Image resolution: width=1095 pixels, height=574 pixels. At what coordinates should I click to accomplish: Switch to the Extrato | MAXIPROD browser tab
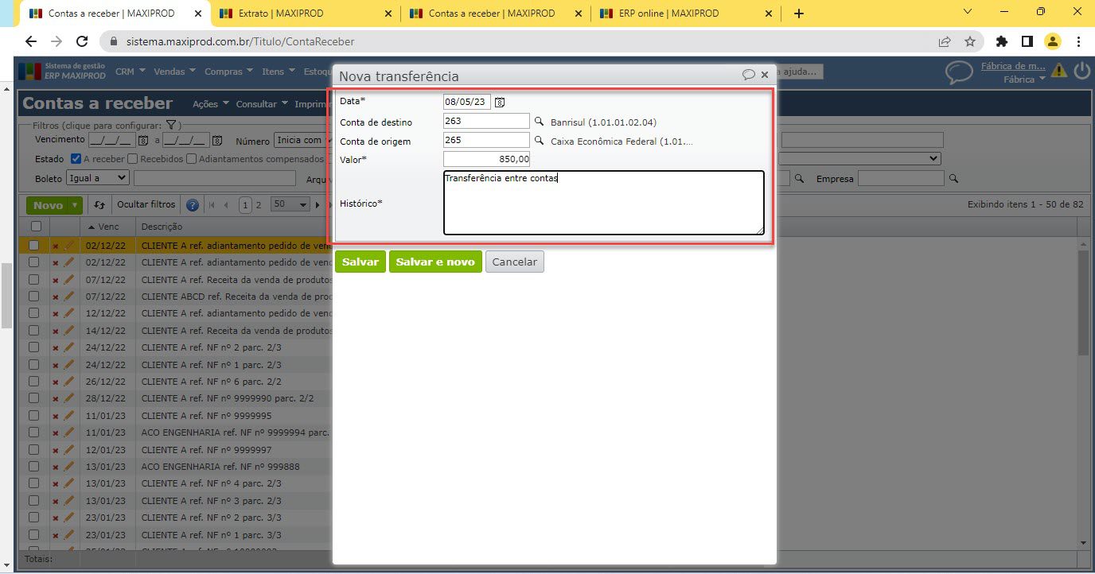306,14
